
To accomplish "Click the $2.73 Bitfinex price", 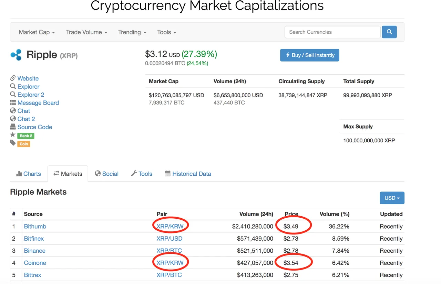I will click(291, 239).
